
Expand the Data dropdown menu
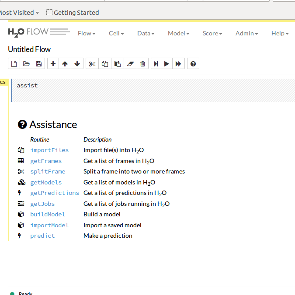pyautogui.click(x=146, y=33)
